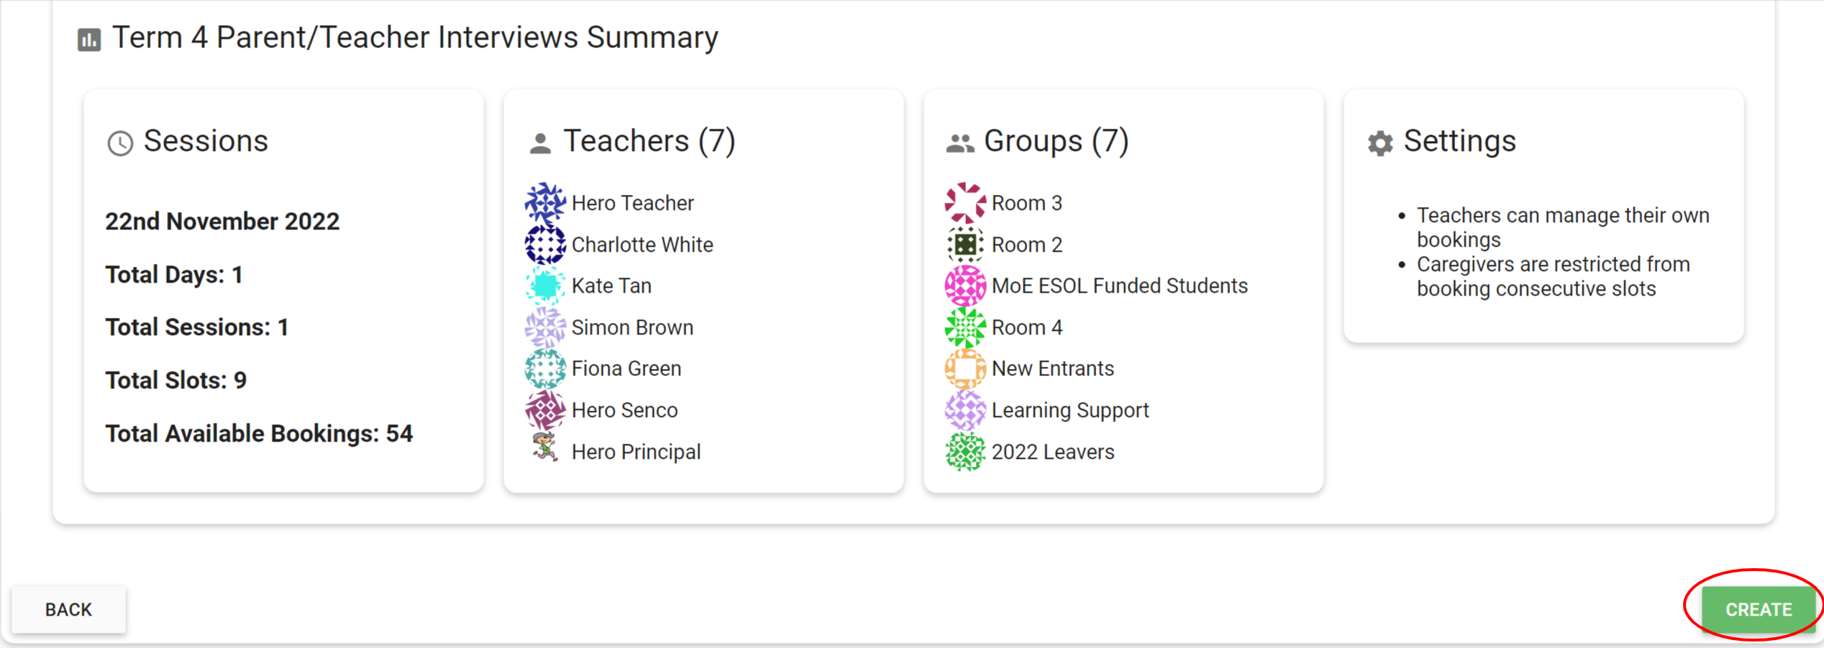Select the orange New Entrants group icon
Image resolution: width=1824 pixels, height=648 pixels.
tap(964, 368)
